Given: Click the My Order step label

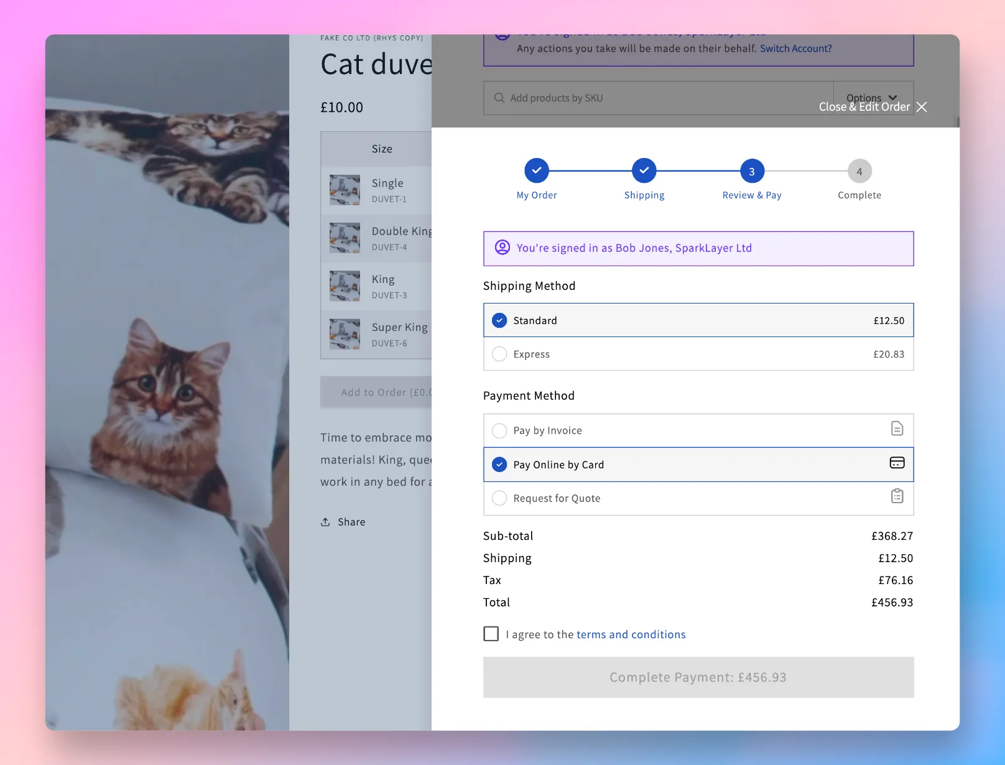Looking at the screenshot, I should coord(537,195).
